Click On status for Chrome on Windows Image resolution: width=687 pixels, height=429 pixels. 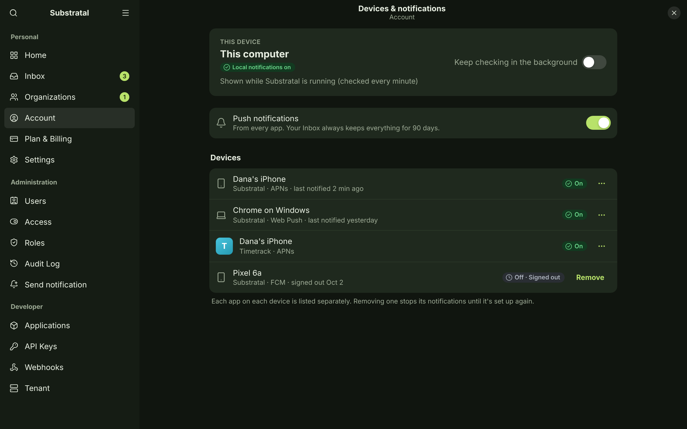(x=574, y=215)
